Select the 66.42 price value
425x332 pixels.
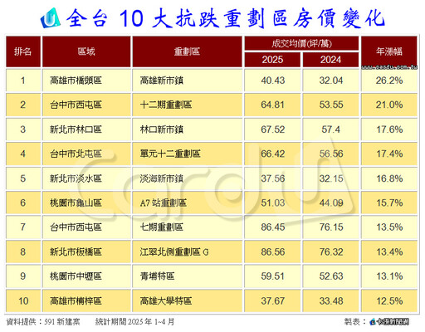(272, 154)
